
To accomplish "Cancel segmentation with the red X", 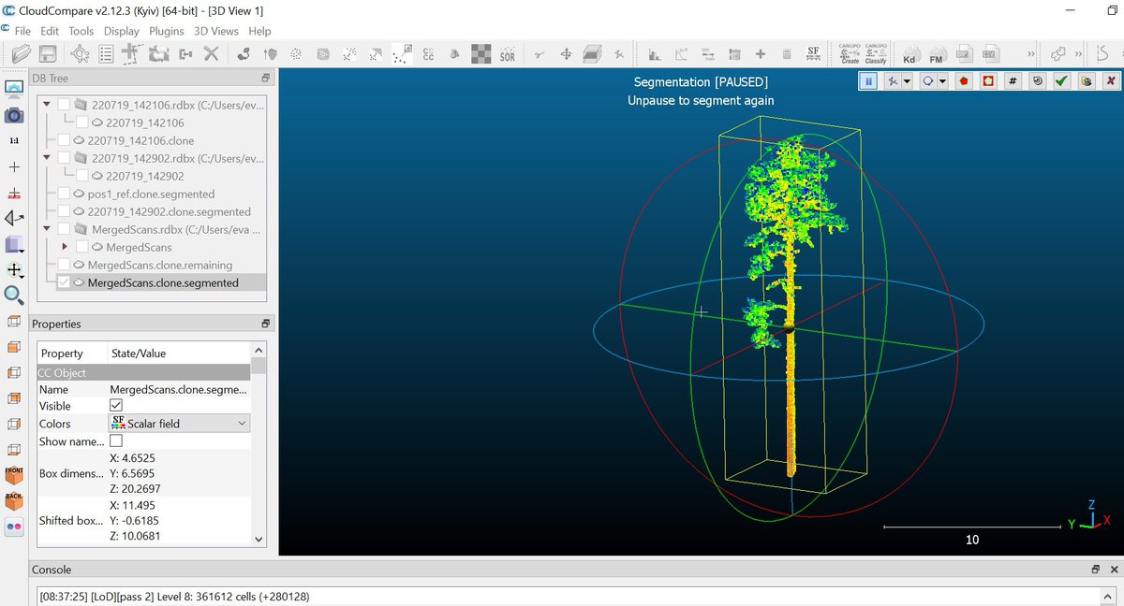I will tap(1110, 81).
